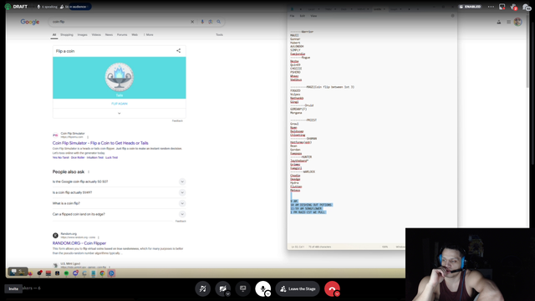535x301 pixels.
Task: Click the Chrome icon in shared taskbar
Action: 102,273
